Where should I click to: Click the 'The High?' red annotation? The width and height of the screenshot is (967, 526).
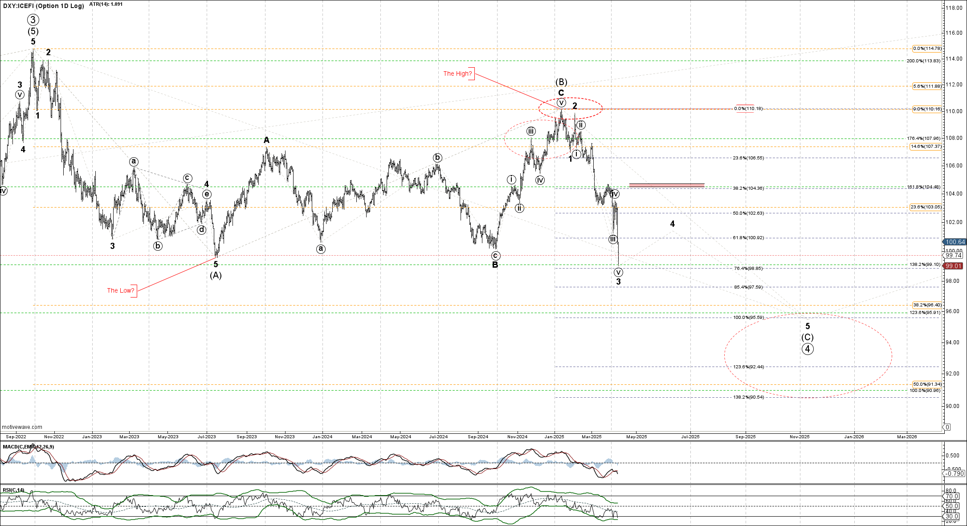[x=457, y=73]
